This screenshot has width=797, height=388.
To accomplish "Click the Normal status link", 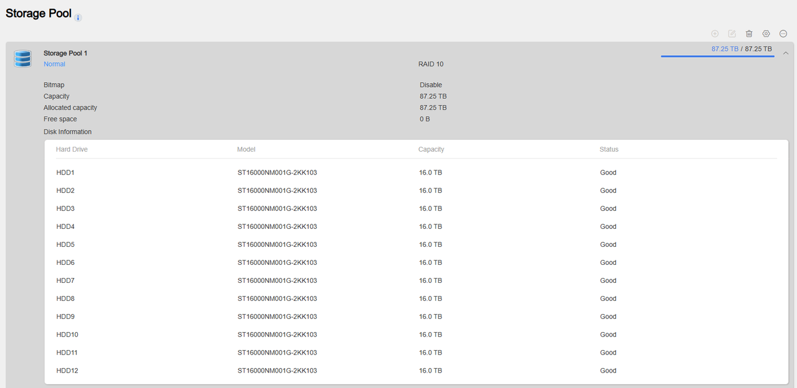I will pos(54,64).
